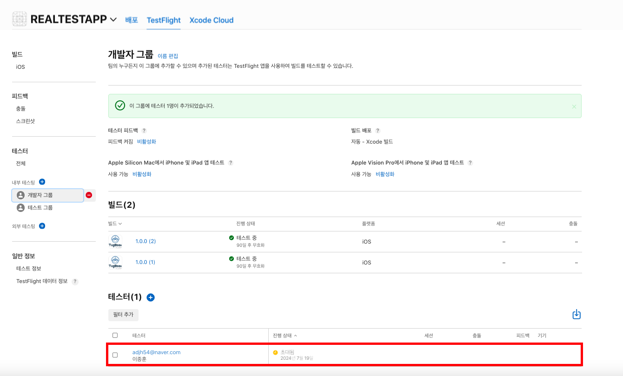
Task: Open TestFlight 데이터 정보 in sidebar
Action: 42,281
